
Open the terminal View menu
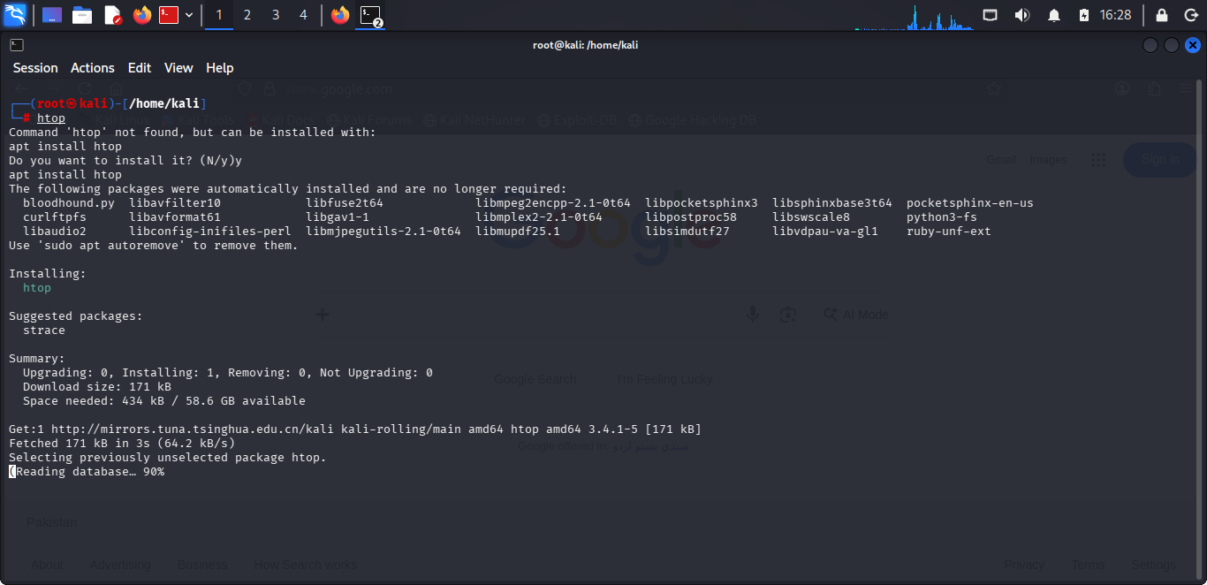(178, 68)
